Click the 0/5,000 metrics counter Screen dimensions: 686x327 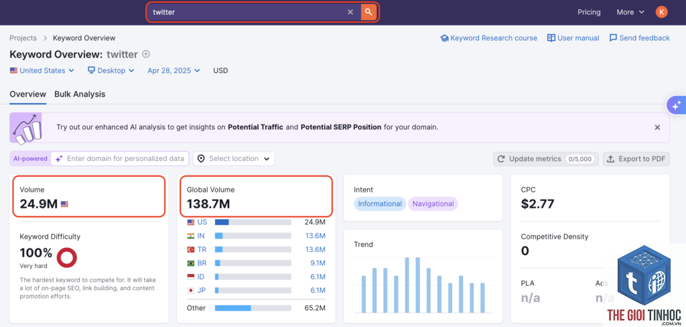coord(579,159)
